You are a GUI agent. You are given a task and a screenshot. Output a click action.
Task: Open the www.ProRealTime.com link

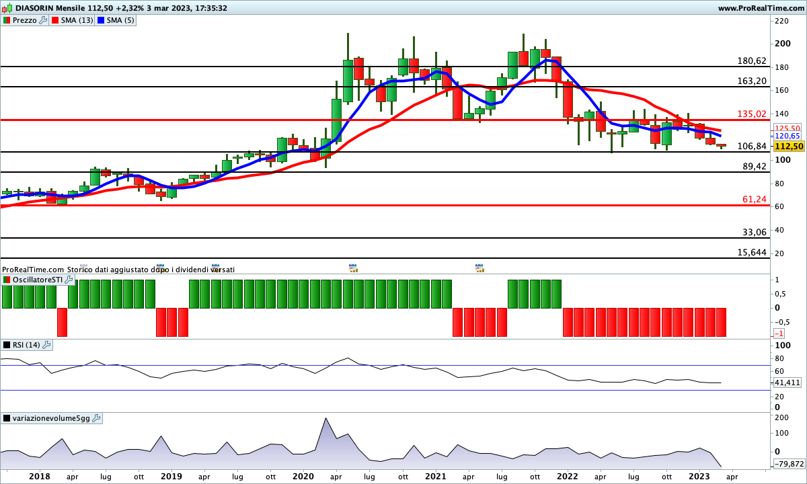click(760, 8)
